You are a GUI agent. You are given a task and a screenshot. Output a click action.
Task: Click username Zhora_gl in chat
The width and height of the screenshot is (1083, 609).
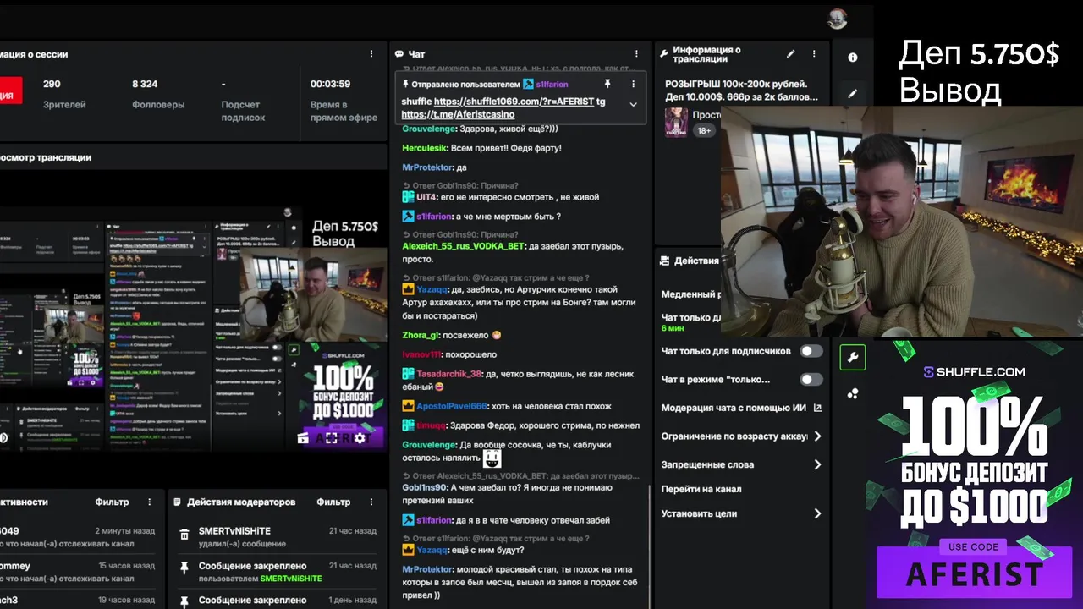click(420, 335)
